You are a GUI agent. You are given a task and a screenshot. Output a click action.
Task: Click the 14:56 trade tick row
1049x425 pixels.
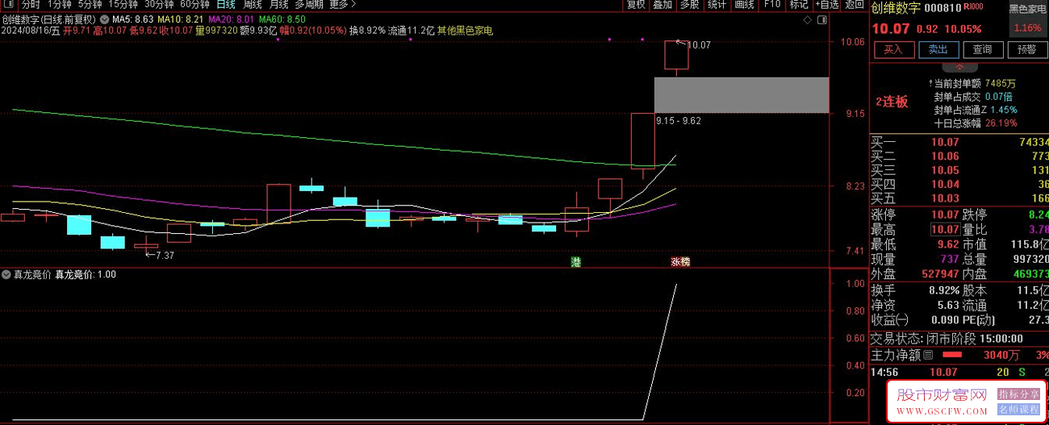pos(959,373)
